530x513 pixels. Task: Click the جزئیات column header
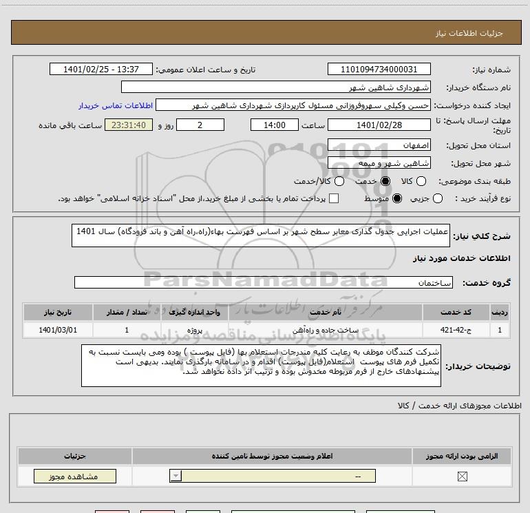point(75,456)
